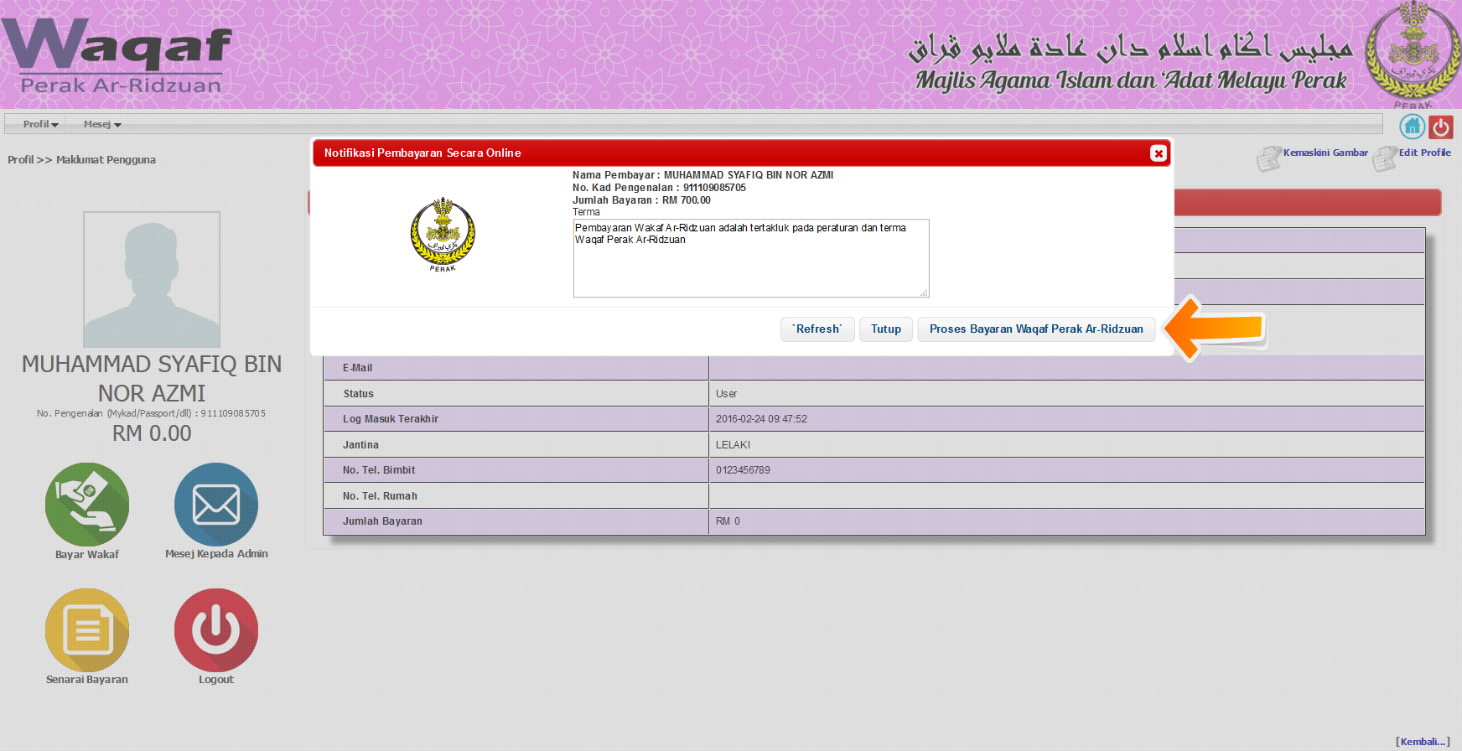Expand the Profil dropdown menu
The height and width of the screenshot is (751, 1462).
(x=40, y=124)
